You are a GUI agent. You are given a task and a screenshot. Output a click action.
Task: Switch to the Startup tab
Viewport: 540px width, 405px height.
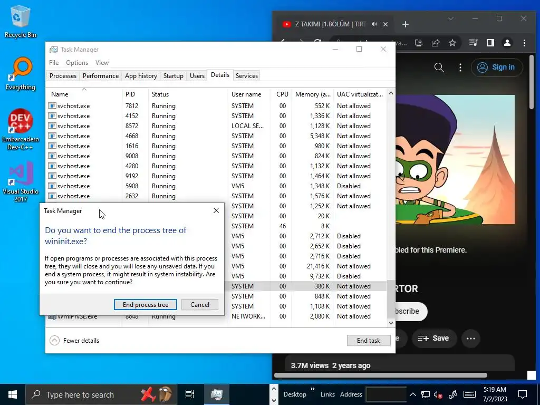[173, 76]
